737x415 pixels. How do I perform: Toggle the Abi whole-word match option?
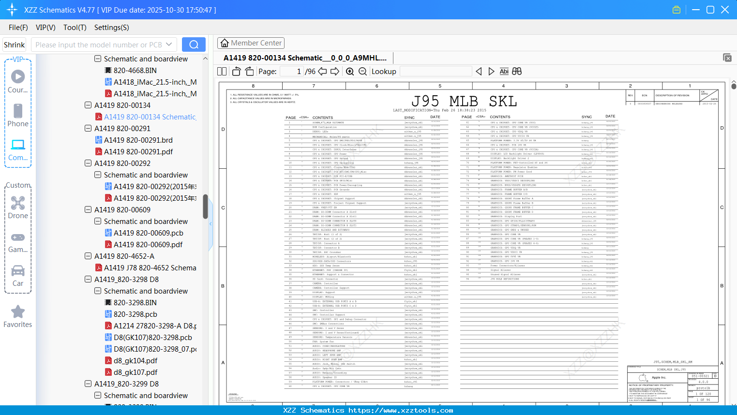pyautogui.click(x=504, y=72)
